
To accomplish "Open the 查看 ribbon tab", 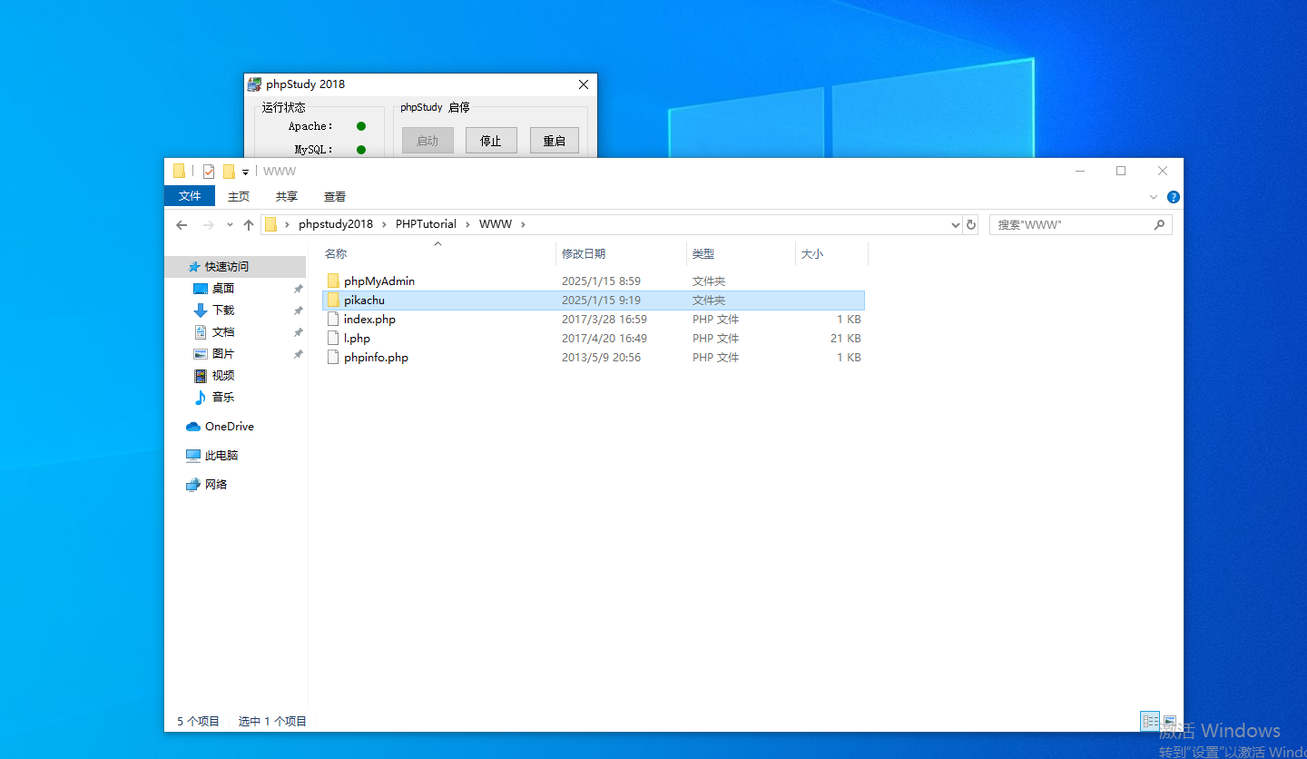I will [x=335, y=196].
